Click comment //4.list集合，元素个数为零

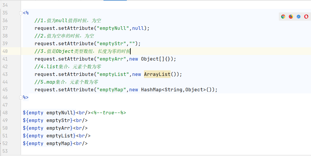(68, 66)
